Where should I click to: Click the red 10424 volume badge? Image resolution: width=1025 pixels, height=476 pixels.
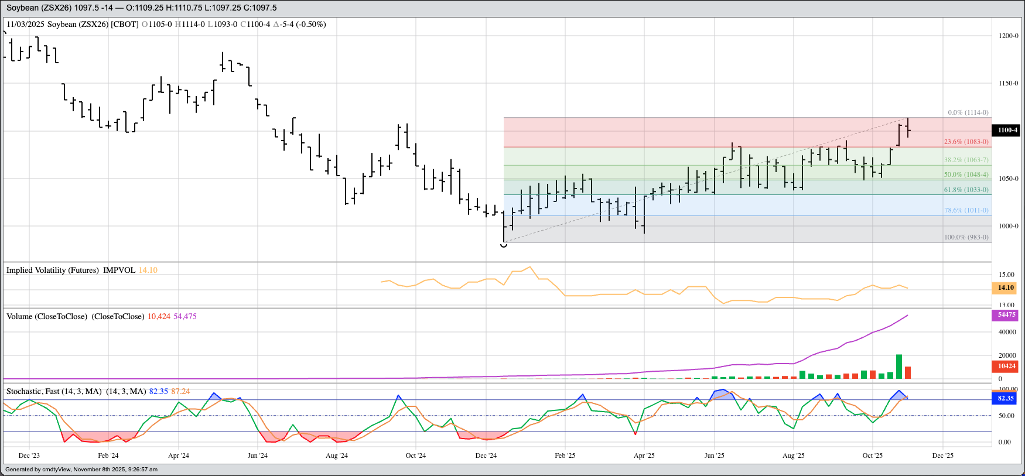(x=1006, y=366)
